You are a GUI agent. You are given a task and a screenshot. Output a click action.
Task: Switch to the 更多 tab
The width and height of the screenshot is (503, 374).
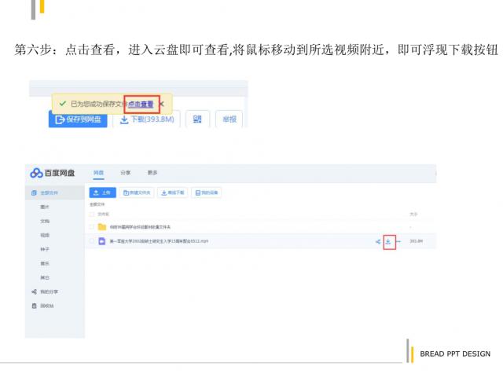point(152,173)
